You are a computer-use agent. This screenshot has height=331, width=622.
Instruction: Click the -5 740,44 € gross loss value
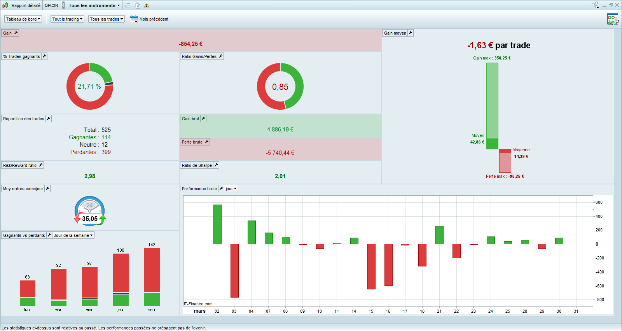tap(280, 153)
